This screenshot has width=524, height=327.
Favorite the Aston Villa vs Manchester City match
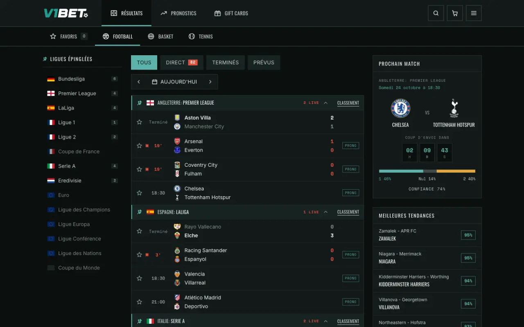pos(139,122)
